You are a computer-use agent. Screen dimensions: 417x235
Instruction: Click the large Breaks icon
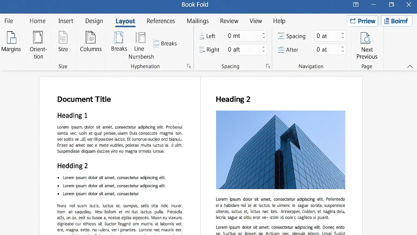(119, 37)
